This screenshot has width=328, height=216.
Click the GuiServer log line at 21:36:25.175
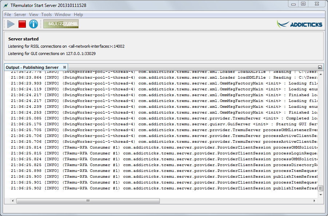[164, 124]
